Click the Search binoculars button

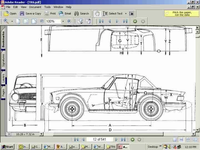click(81, 13)
